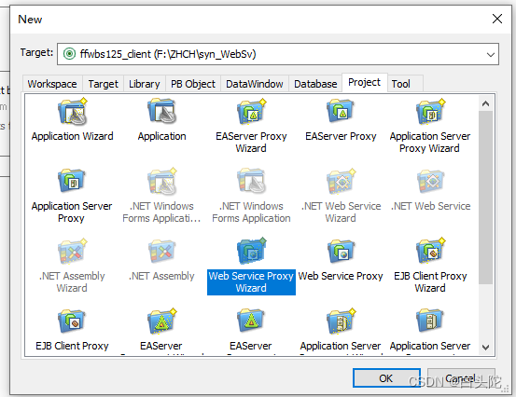Click the "EAServer Proxy Wizard" label
The image size is (516, 397).
pos(251,143)
